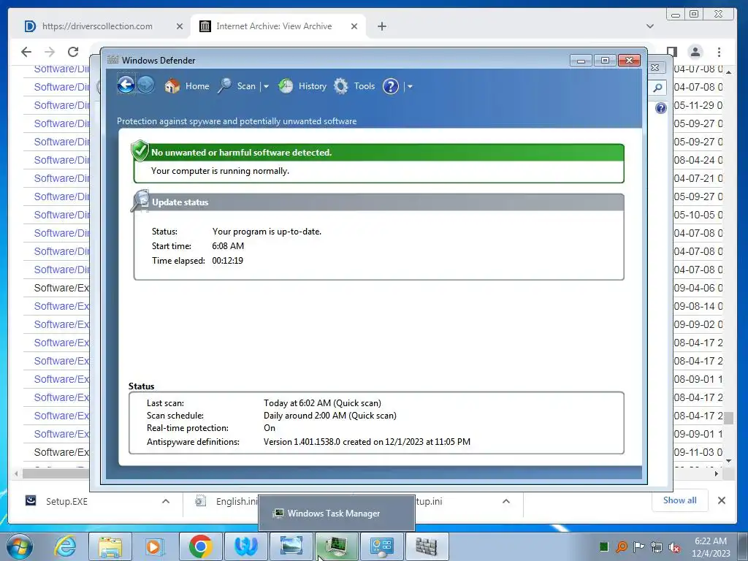Go back with Defender's blue back arrow

126,85
